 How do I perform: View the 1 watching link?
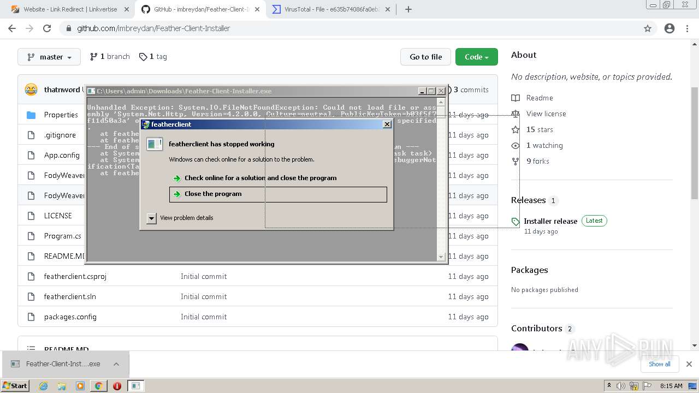click(544, 145)
